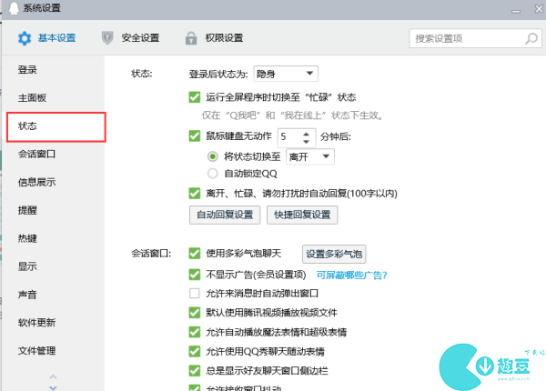Open the 登录后状态为 dropdown
The width and height of the screenshot is (546, 391).
[x=285, y=74]
